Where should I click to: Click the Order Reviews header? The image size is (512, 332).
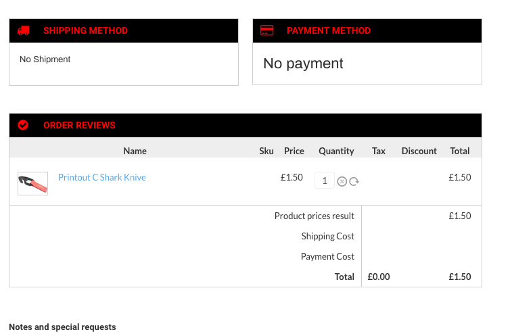coord(79,125)
